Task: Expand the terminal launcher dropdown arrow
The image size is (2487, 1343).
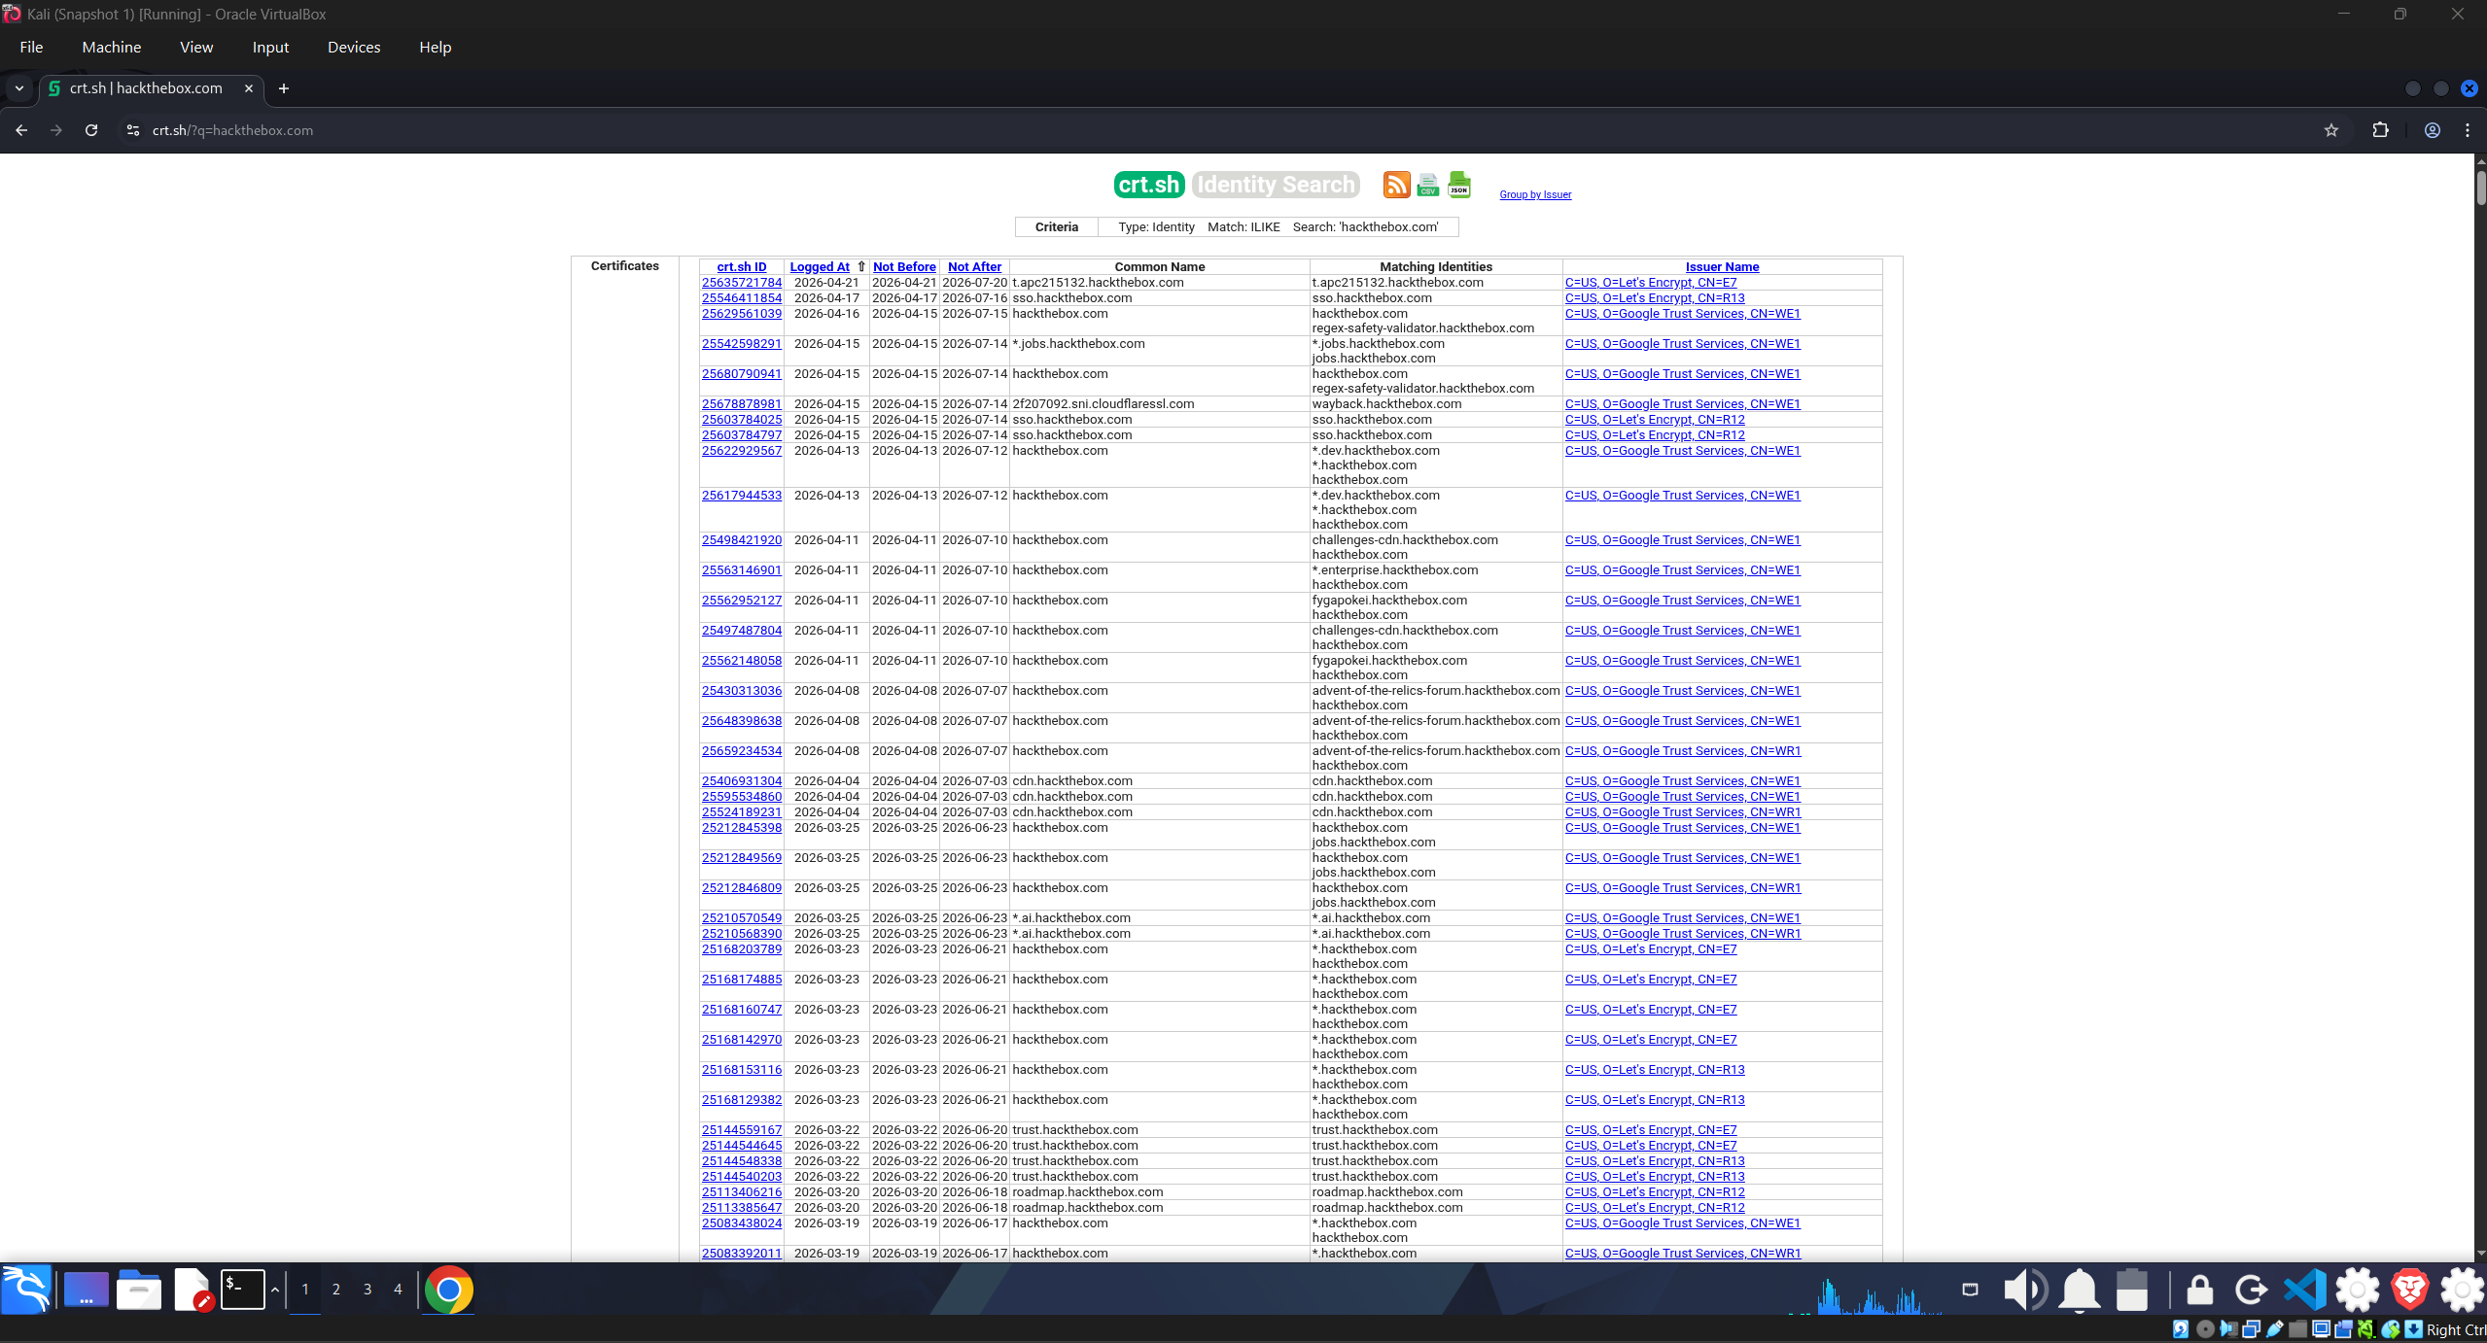Action: (x=275, y=1291)
